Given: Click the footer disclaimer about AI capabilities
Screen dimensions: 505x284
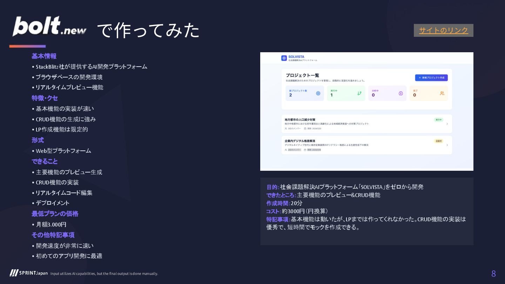Looking at the screenshot, I should point(104,273).
